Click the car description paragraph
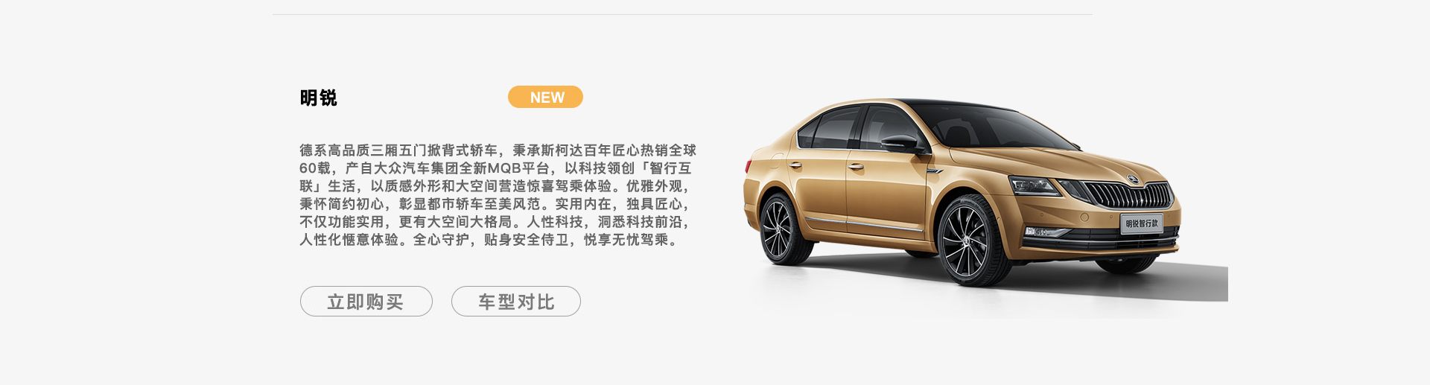This screenshot has width=1430, height=385. (x=498, y=195)
